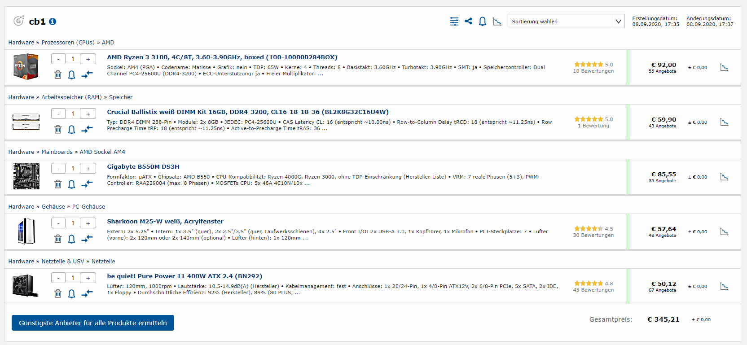
Task: Set price alert for AMD Ryzen 3 3100
Action: [71, 74]
